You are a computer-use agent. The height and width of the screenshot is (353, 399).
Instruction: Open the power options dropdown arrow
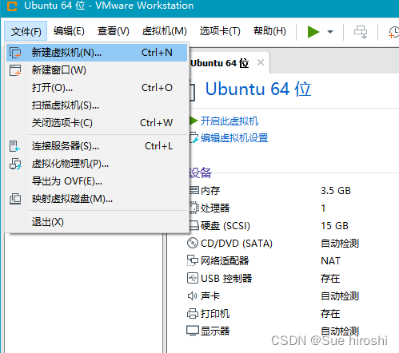[330, 32]
